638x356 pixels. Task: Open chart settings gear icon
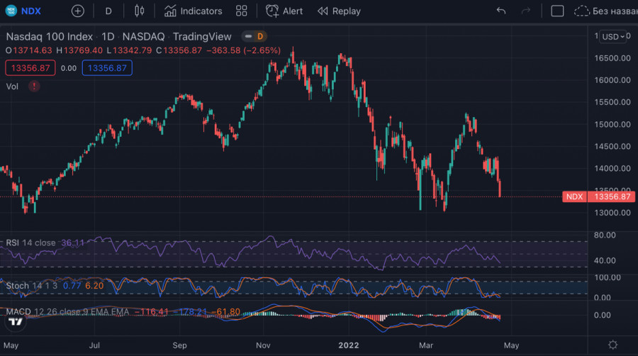pyautogui.click(x=612, y=345)
